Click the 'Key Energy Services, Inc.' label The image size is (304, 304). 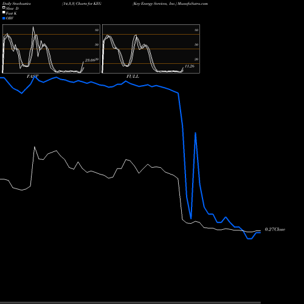click(x=155, y=4)
